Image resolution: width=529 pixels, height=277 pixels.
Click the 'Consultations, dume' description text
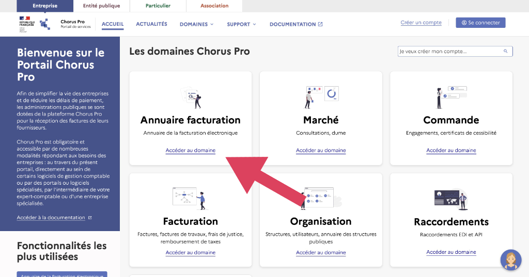coord(321,133)
